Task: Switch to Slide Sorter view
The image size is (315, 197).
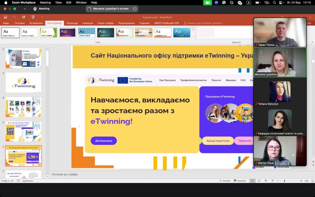Action: 259,181
